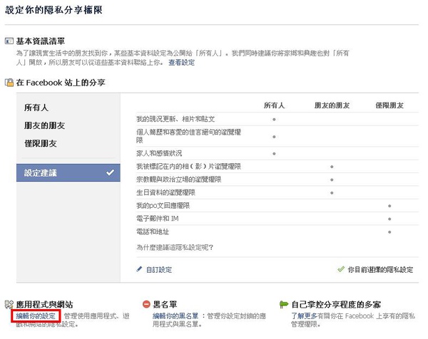428x339 pixels.
Task: Click the 了解更多 link
Action: [304, 315]
